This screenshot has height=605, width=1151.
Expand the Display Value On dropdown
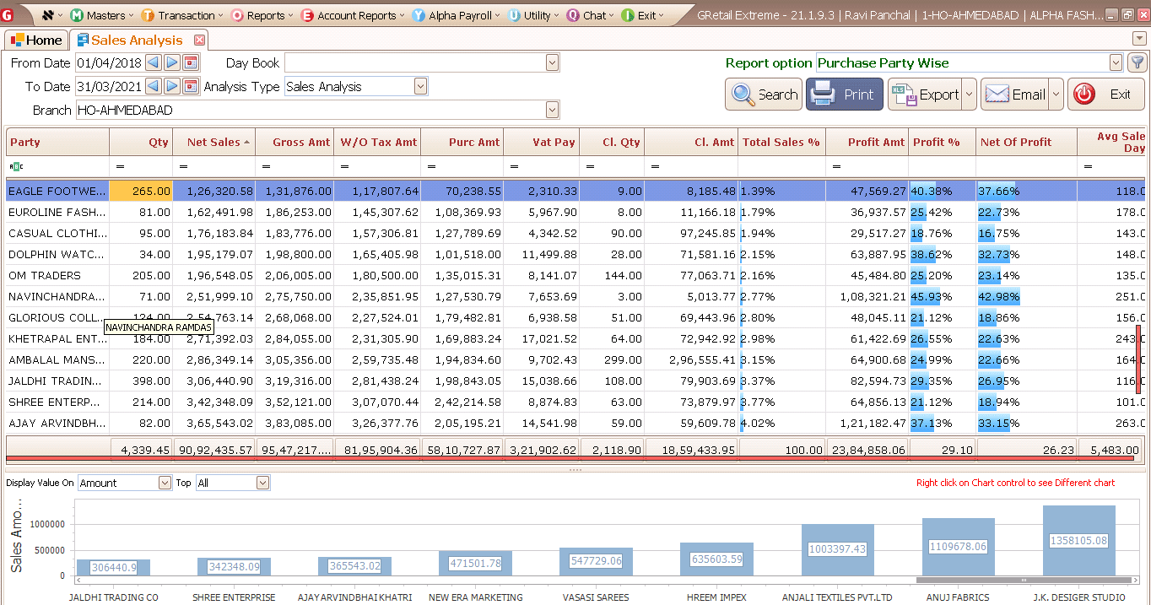[x=165, y=483]
